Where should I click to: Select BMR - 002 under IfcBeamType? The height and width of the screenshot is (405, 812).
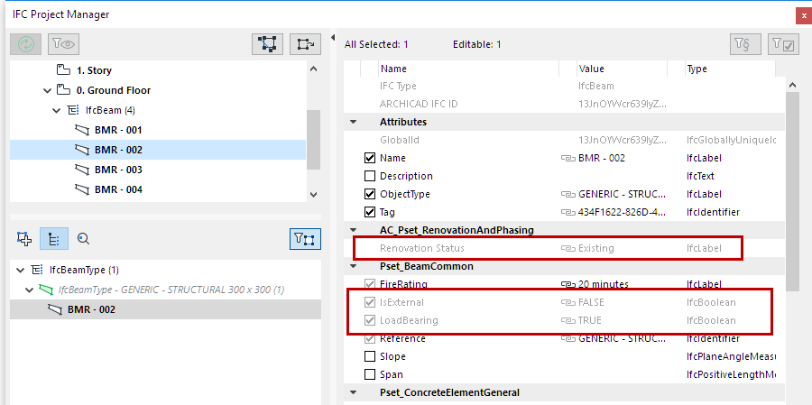click(91, 309)
